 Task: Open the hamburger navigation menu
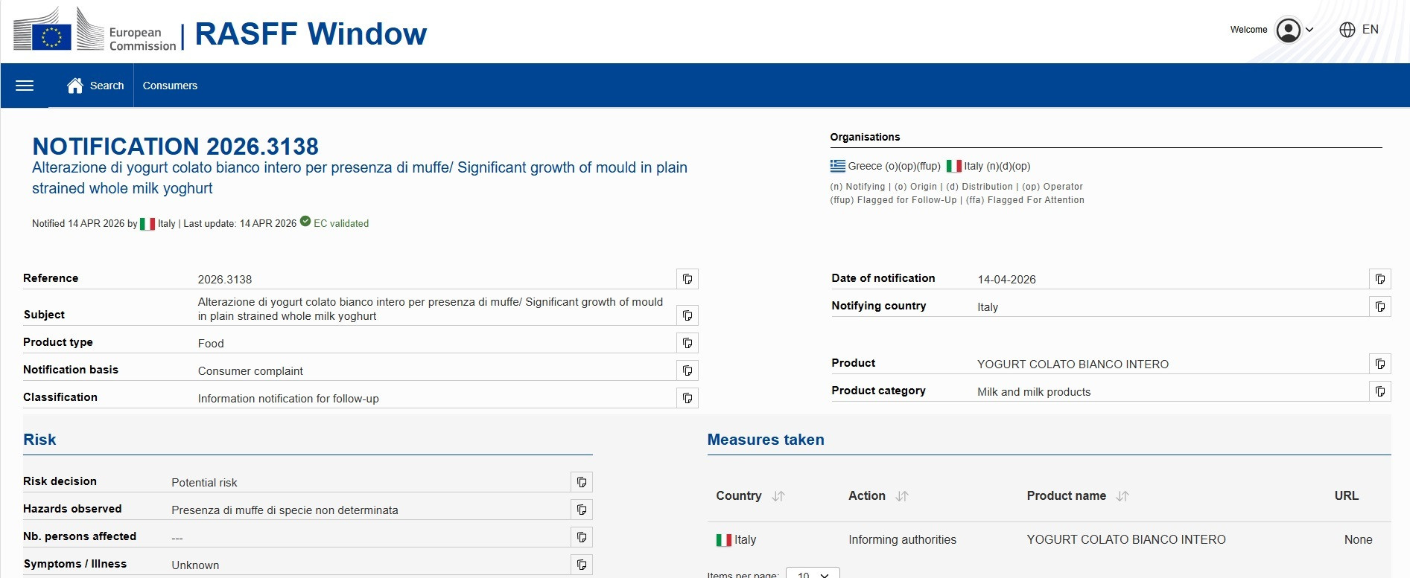pyautogui.click(x=25, y=86)
